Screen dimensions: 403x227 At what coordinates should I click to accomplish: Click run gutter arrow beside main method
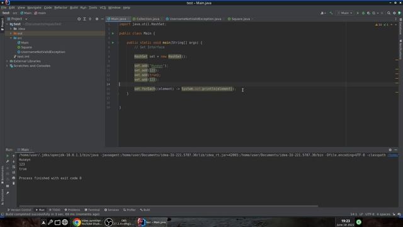point(113,43)
